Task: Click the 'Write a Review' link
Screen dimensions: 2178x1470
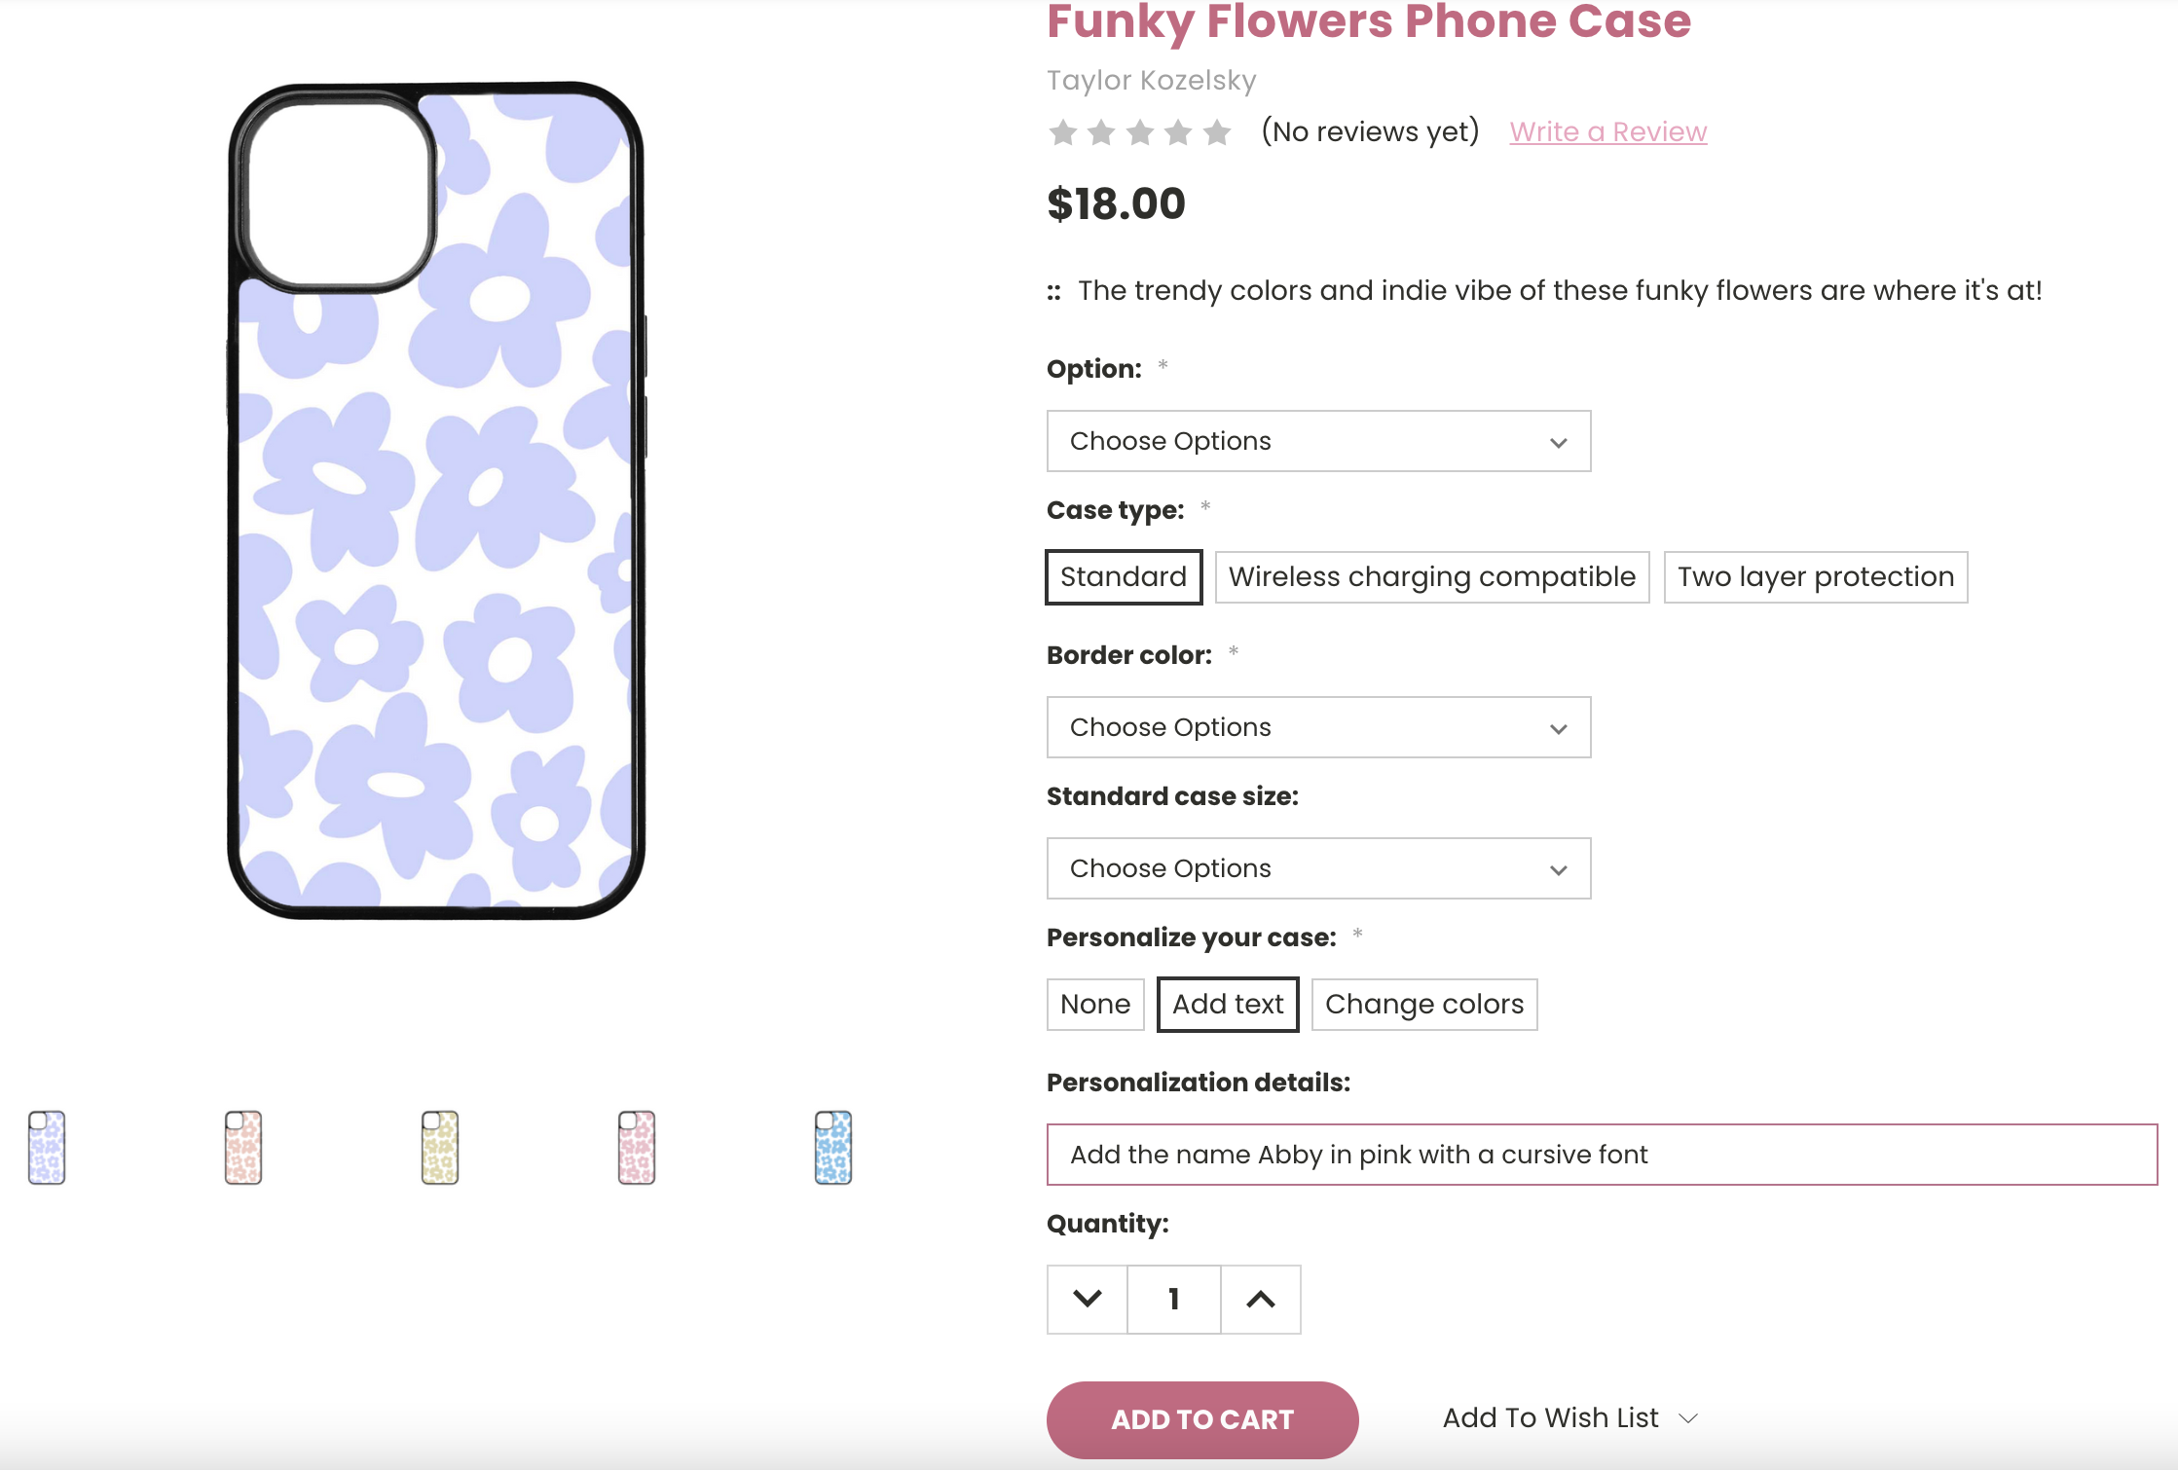Action: 1607,131
